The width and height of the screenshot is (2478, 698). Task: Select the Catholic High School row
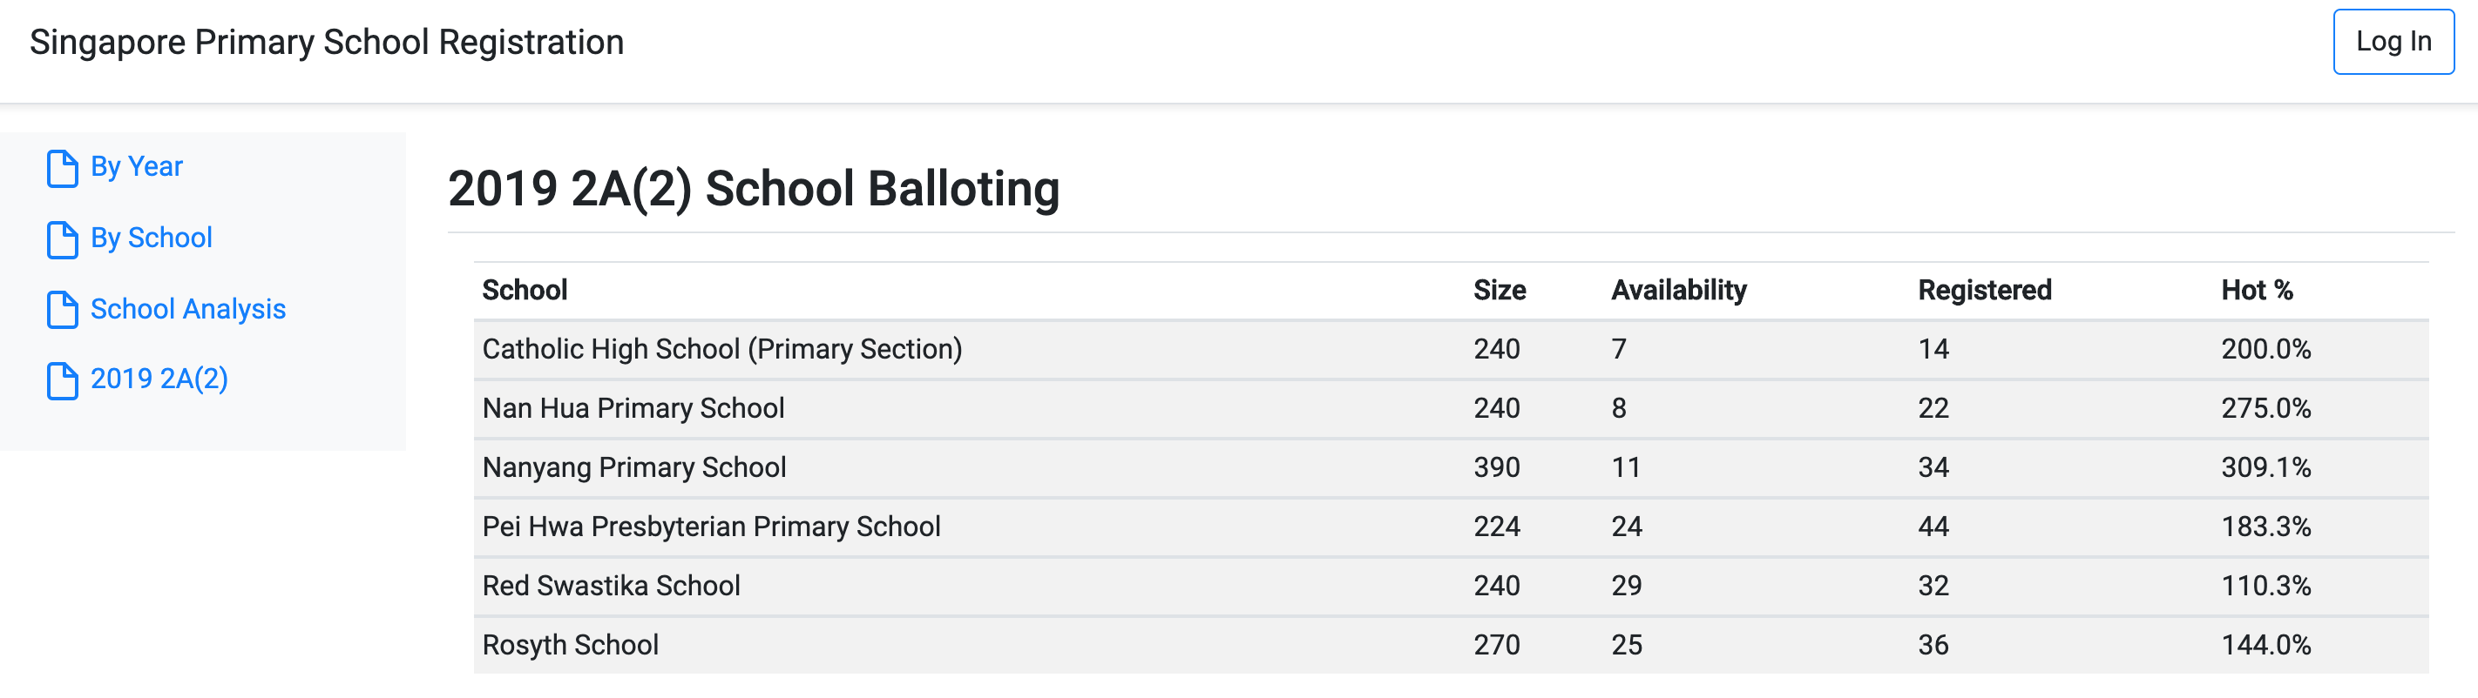(x=721, y=349)
